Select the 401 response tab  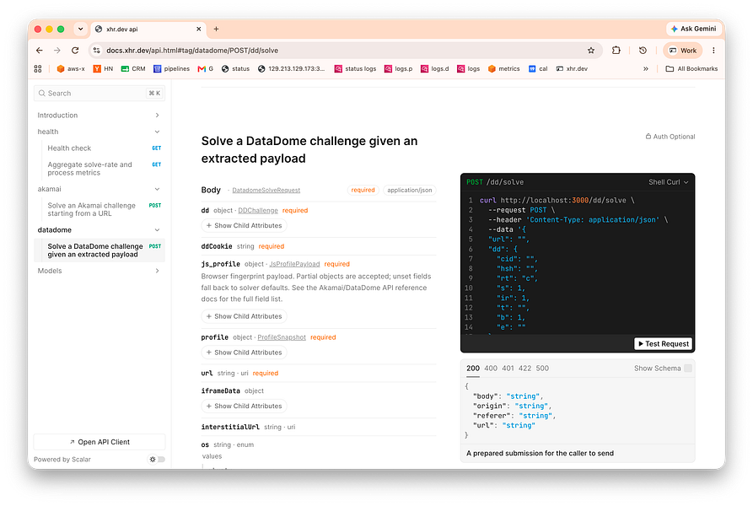[x=508, y=369]
